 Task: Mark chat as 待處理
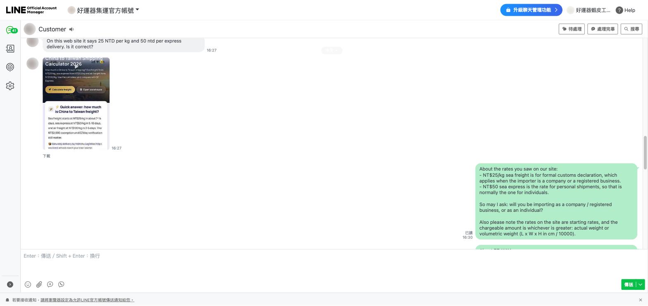pos(572,29)
